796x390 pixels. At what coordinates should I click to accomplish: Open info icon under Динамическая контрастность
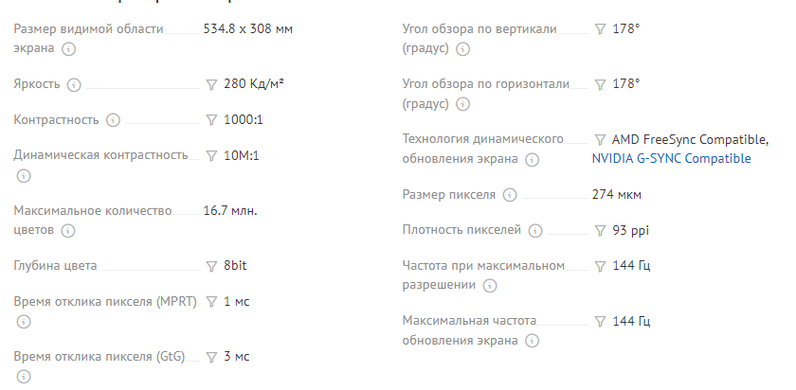(24, 175)
